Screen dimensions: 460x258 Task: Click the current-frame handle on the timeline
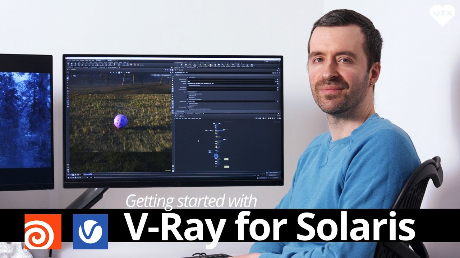91,174
